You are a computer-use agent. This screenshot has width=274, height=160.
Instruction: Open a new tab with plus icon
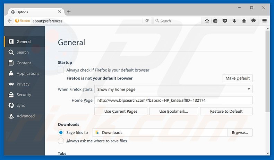point(69,12)
